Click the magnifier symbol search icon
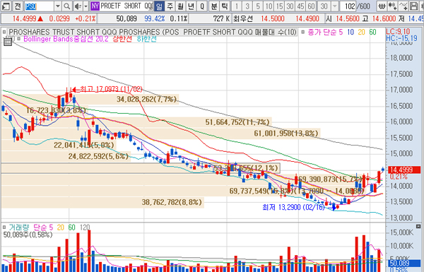Image resolution: width=424 pixels, height=272 pixels. point(67,6)
